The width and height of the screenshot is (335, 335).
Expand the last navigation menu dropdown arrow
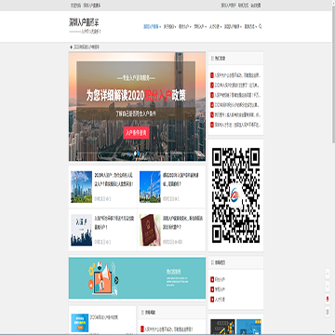257,27
